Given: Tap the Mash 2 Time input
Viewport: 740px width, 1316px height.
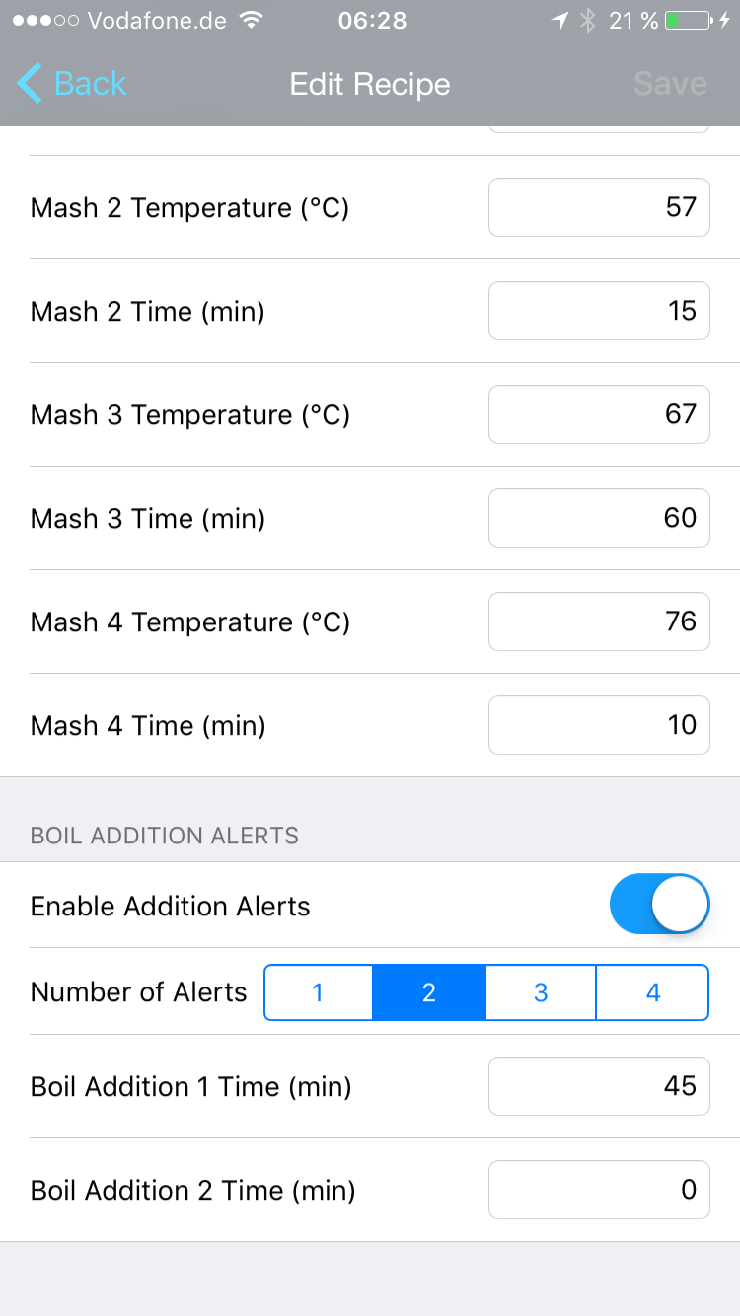Looking at the screenshot, I should [599, 311].
